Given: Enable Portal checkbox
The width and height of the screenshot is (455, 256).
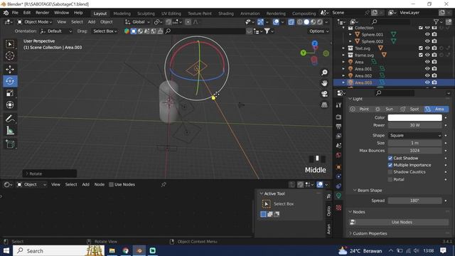Looking at the screenshot, I should click(390, 180).
